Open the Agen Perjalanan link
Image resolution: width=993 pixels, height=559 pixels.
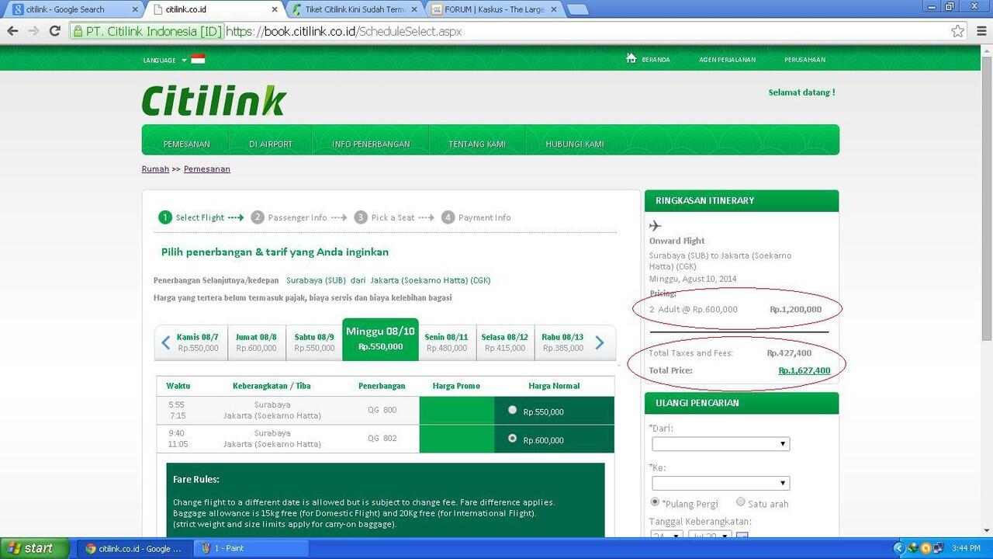(x=727, y=59)
